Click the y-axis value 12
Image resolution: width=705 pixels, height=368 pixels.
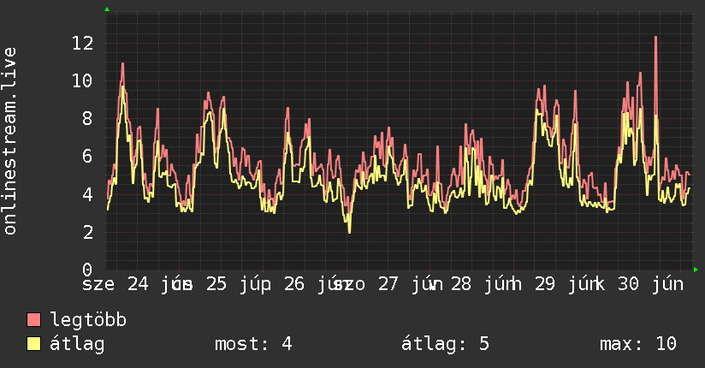(x=82, y=44)
